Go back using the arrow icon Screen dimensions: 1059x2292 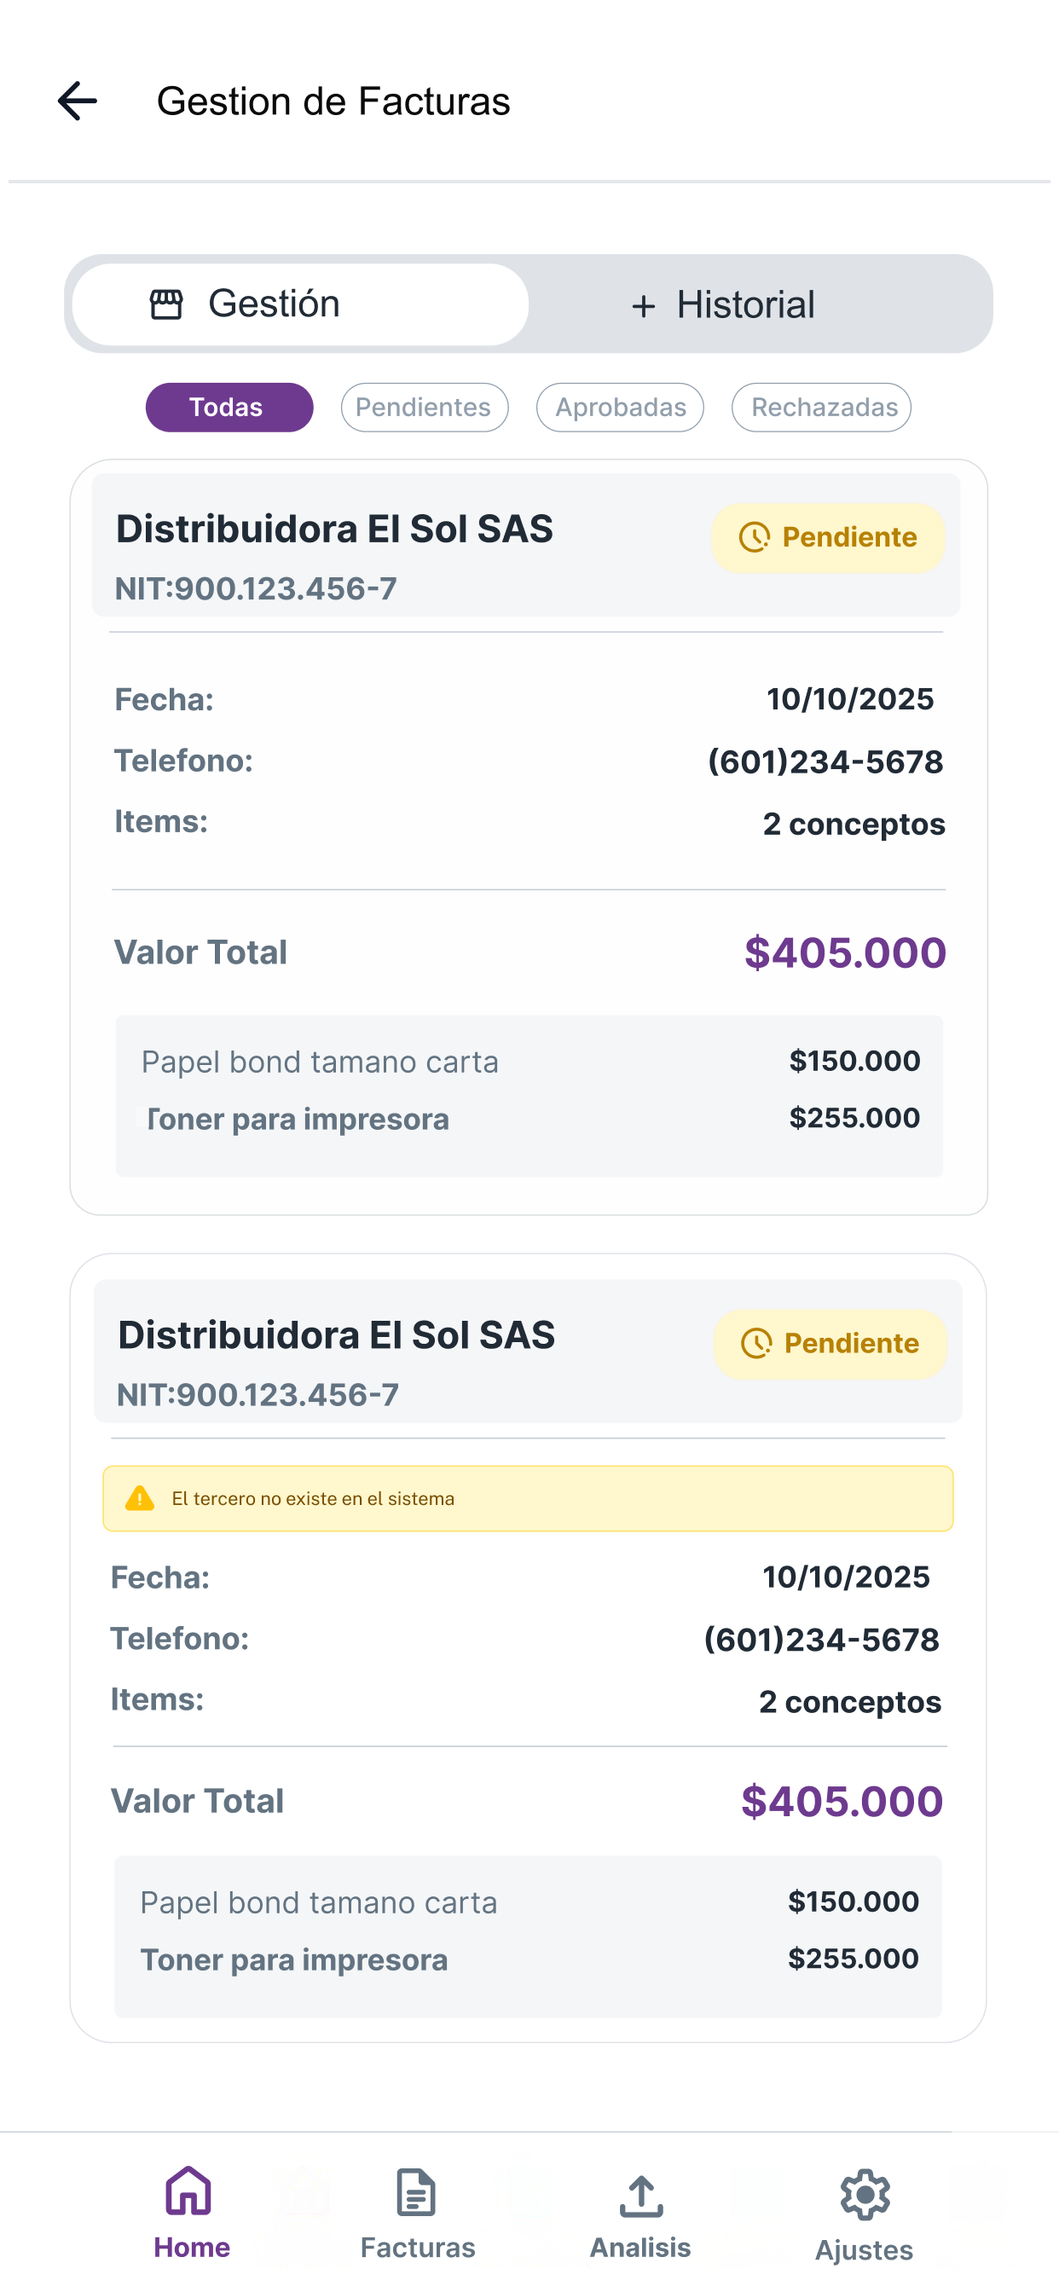(x=78, y=101)
